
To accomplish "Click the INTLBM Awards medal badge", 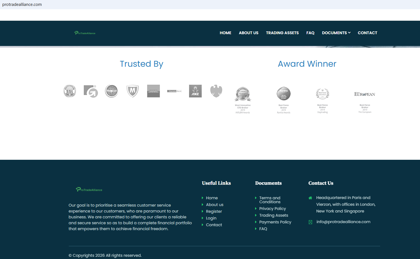I will (x=243, y=94).
